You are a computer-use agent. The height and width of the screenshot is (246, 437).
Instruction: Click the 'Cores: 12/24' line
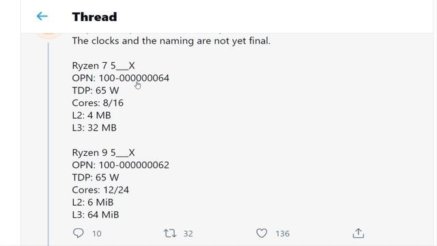coord(100,190)
